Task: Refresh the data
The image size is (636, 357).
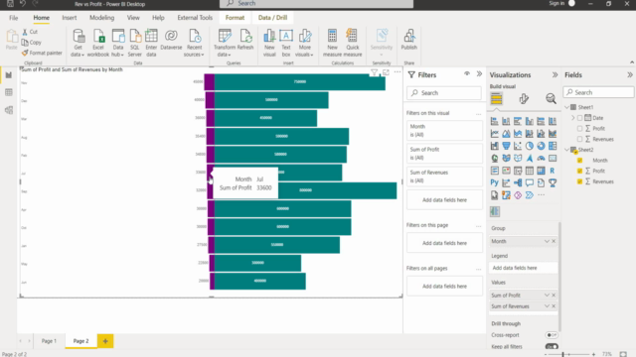Action: pos(245,40)
